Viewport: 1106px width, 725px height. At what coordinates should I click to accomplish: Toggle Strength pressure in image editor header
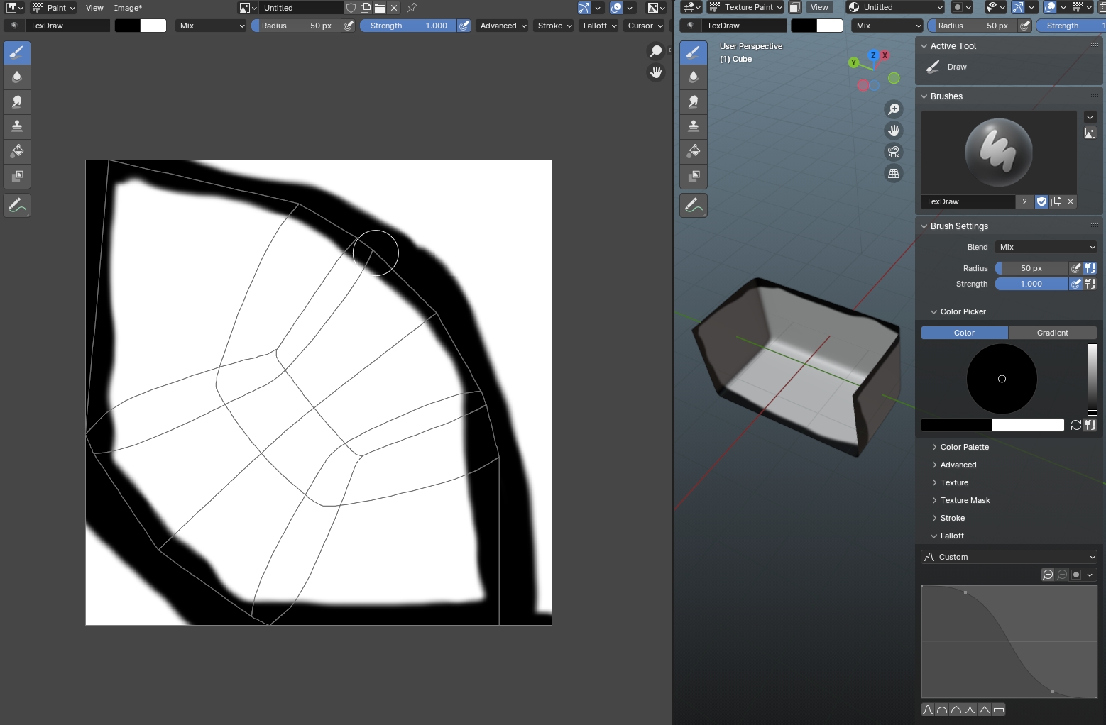pos(464,26)
